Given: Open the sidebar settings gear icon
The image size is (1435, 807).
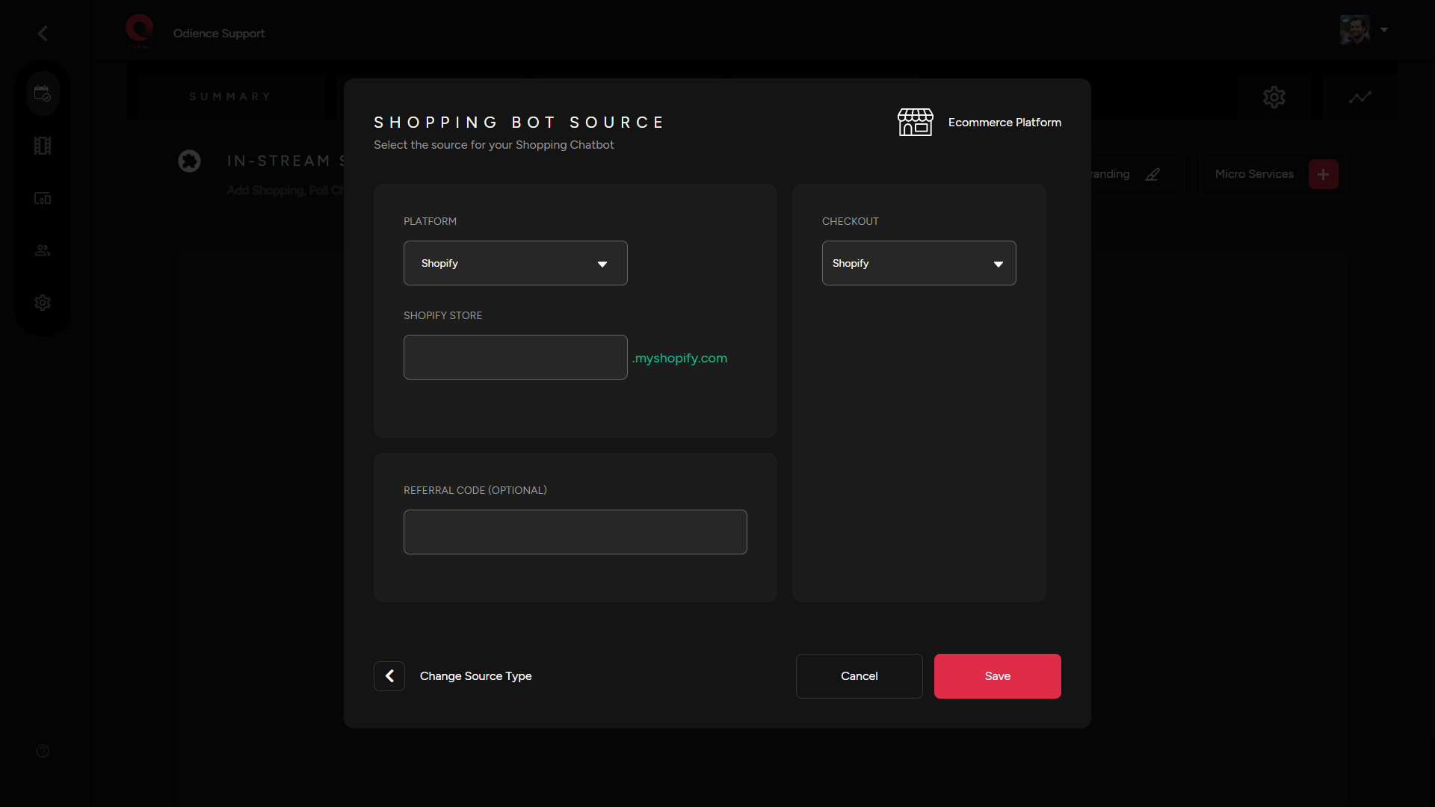Looking at the screenshot, I should click(x=43, y=303).
